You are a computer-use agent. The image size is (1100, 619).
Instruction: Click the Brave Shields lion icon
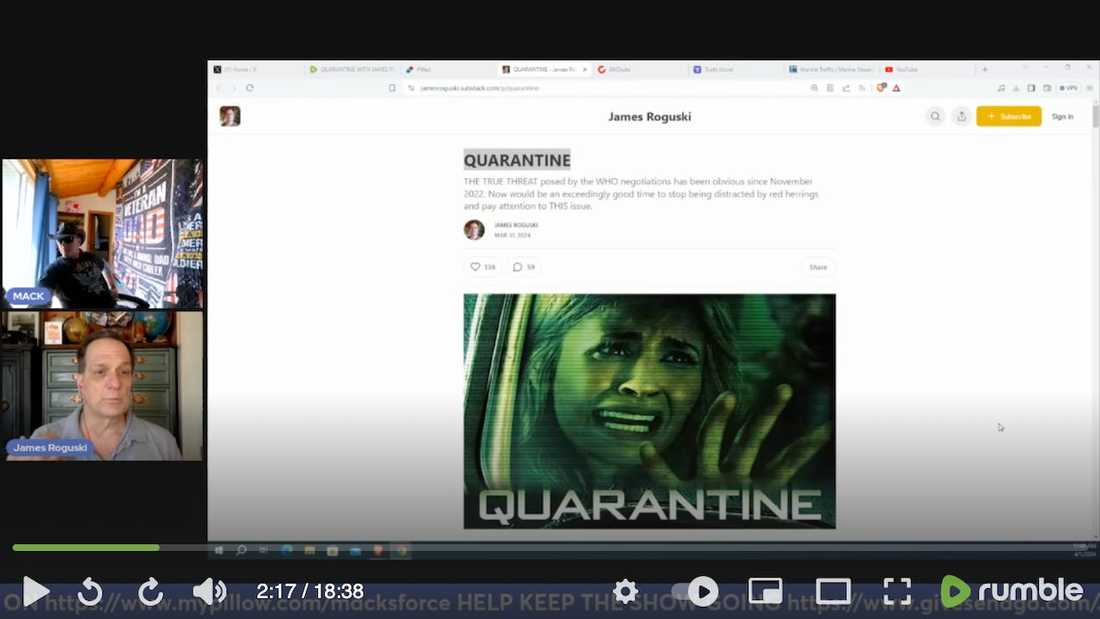pos(881,88)
